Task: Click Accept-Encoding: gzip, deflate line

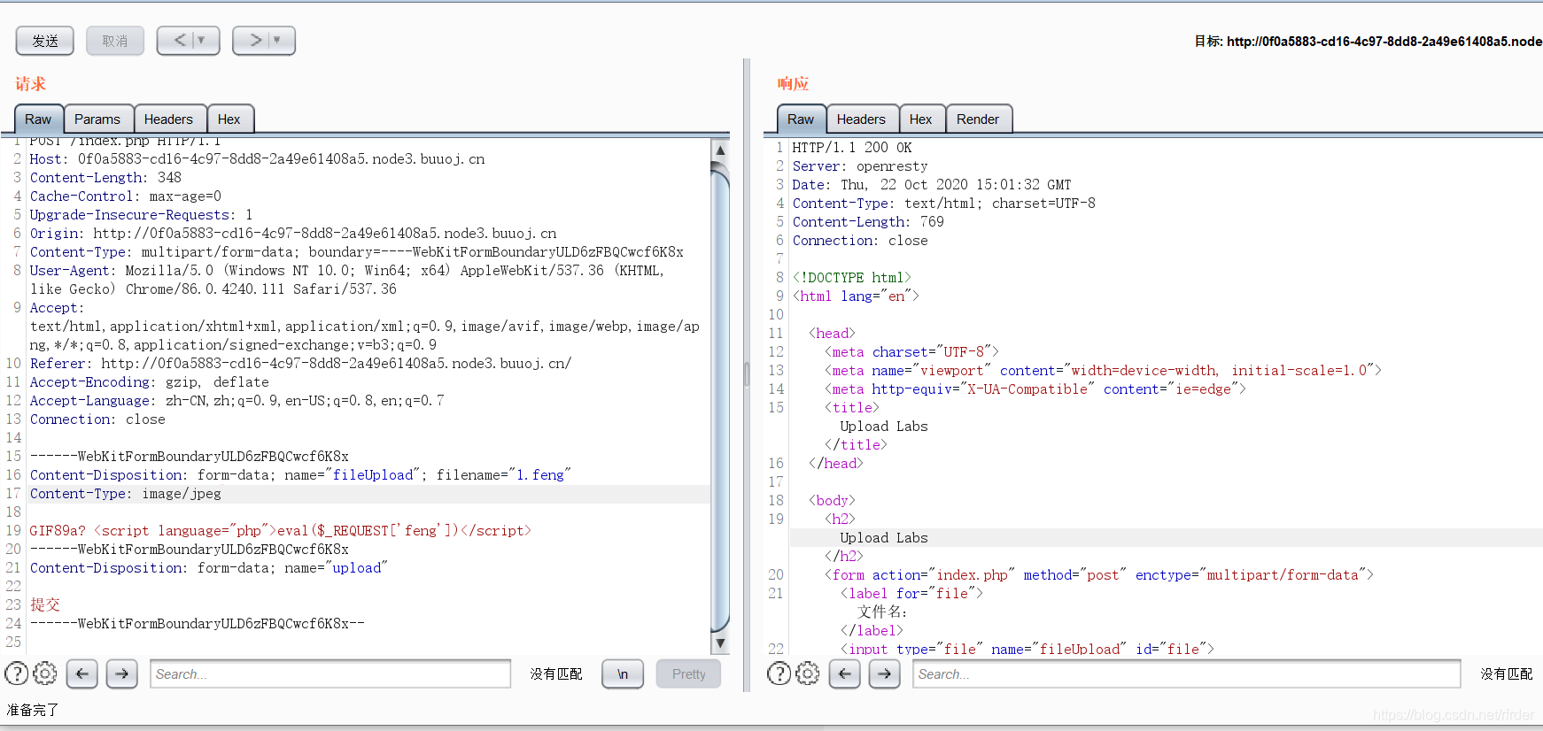Action: point(150,382)
